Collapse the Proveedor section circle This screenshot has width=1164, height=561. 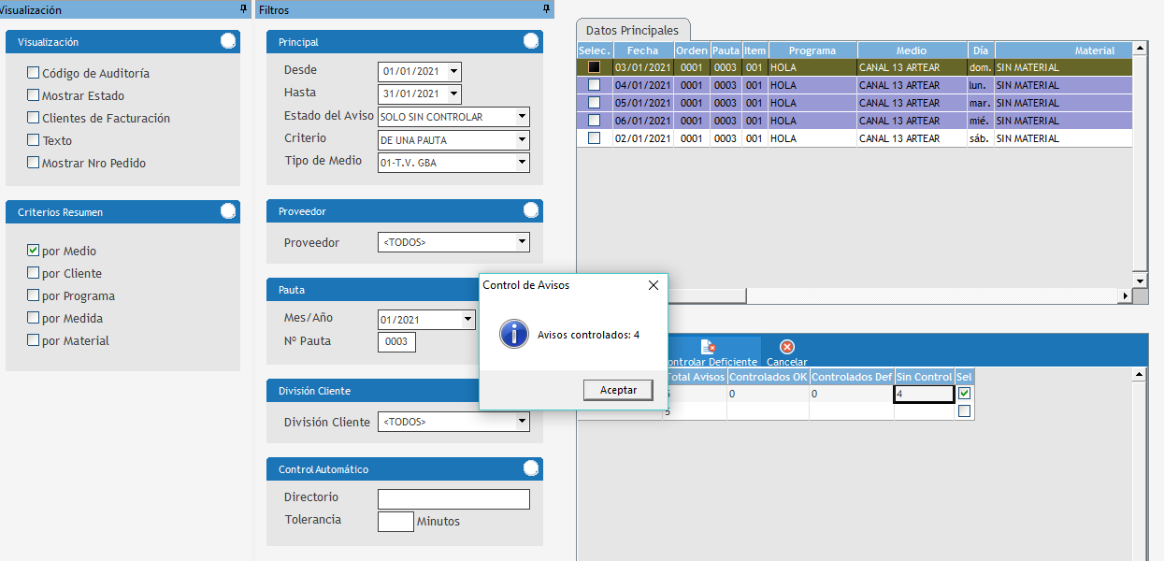[531, 210]
